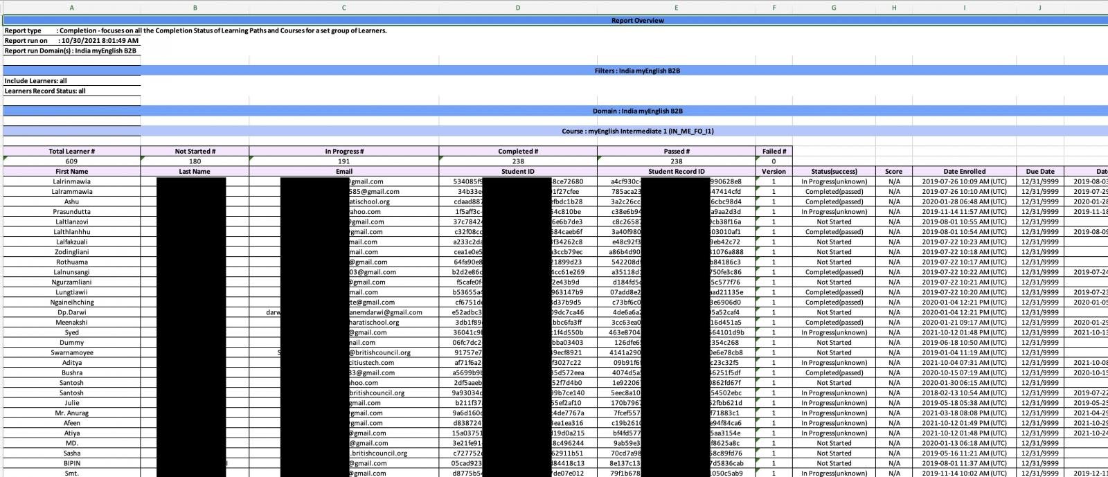Viewport: 1108px width, 477px height.
Task: Select the first name cell BIPIN
Action: tap(71, 463)
